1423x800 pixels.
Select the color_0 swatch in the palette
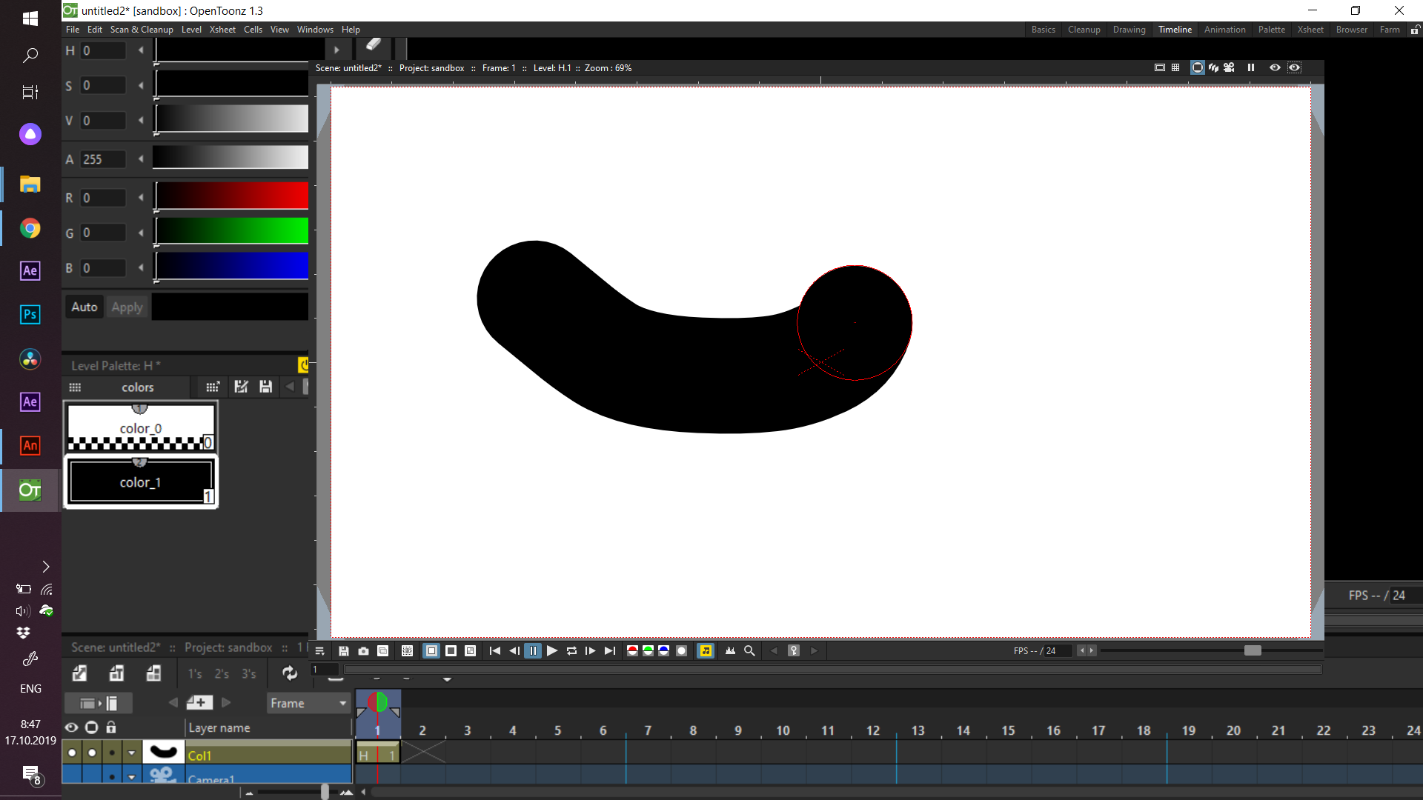tap(140, 427)
